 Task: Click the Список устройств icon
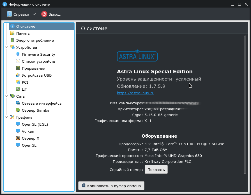(x=18, y=61)
